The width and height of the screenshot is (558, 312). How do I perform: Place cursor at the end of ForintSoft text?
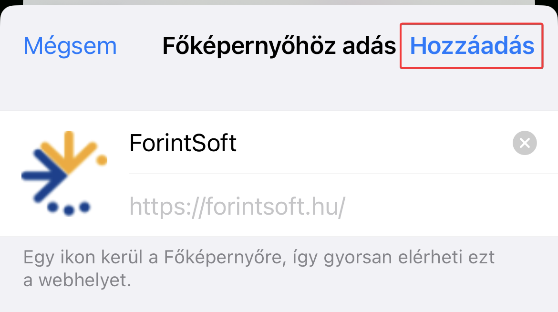coord(237,143)
